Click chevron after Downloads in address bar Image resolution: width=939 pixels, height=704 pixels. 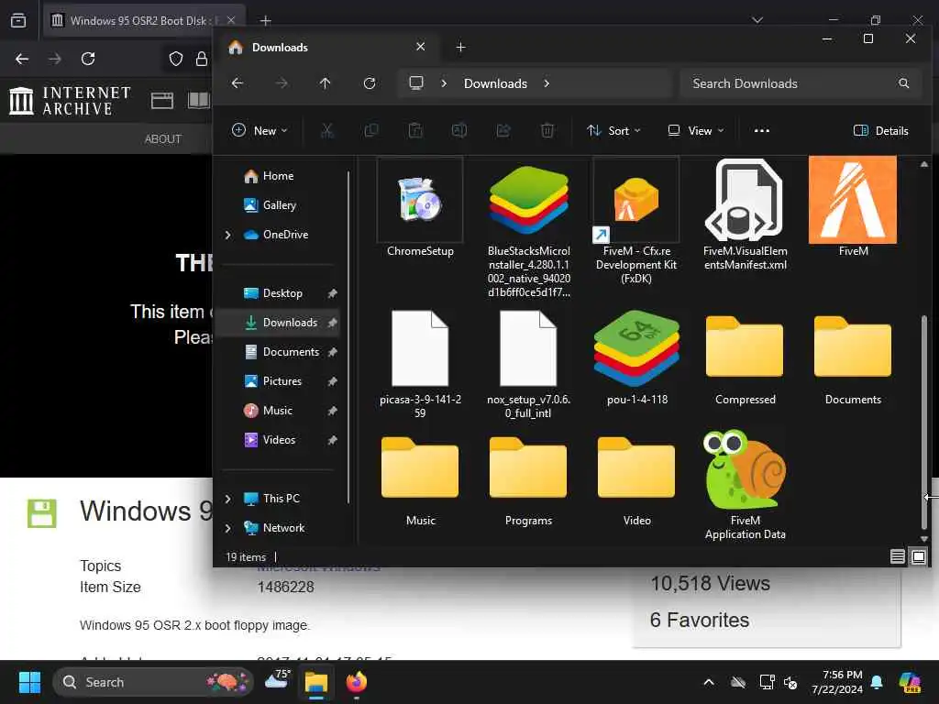pyautogui.click(x=547, y=83)
